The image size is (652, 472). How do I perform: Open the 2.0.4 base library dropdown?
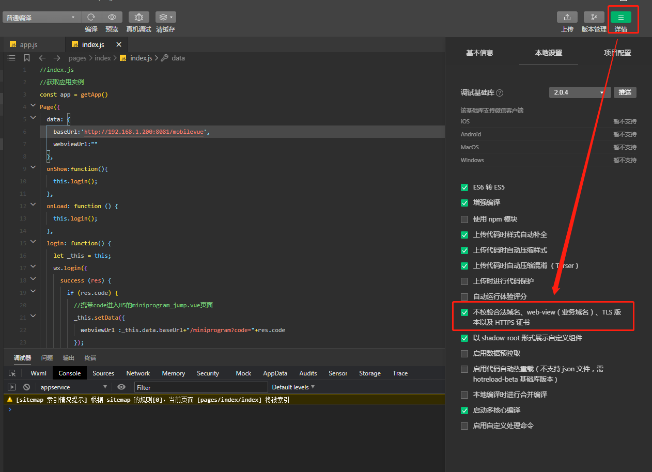click(579, 92)
